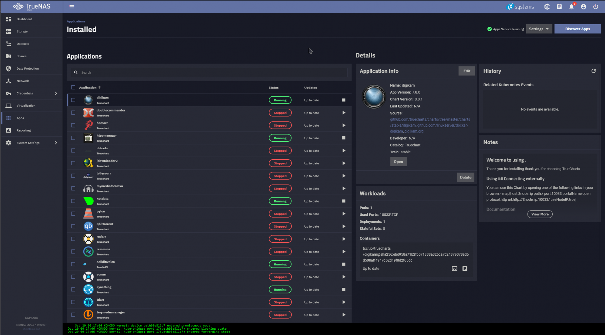Image resolution: width=605 pixels, height=335 pixels.
Task: Refresh the History panel
Action: click(x=594, y=71)
